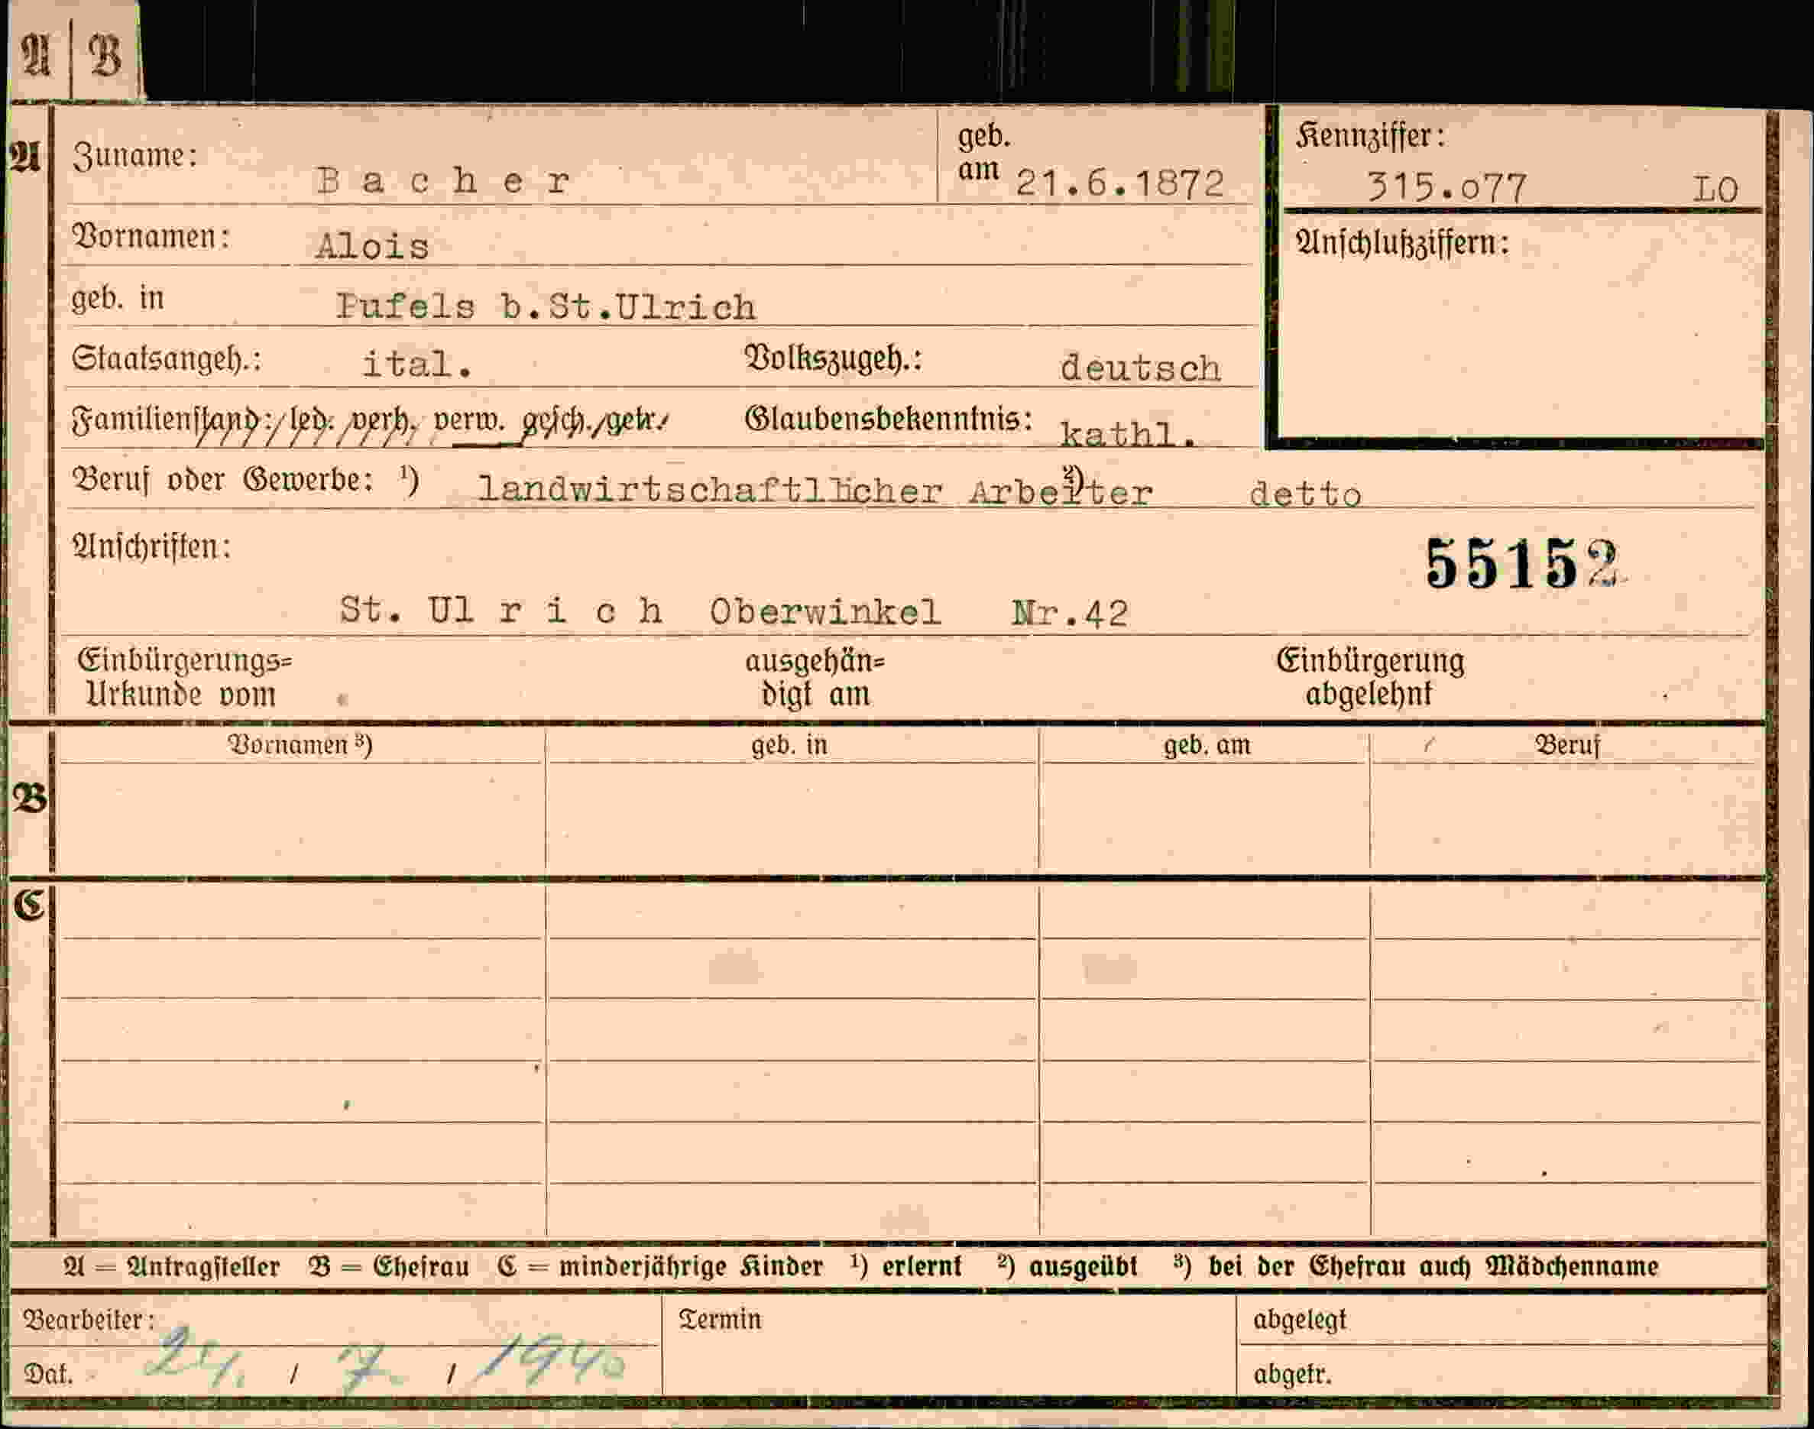Click the "Termin" label
Image resolution: width=1814 pixels, height=1429 pixels.
point(720,1320)
